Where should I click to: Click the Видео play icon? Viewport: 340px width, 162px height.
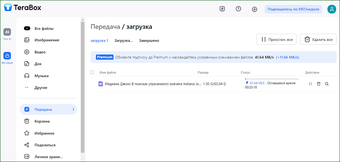coord(27,52)
